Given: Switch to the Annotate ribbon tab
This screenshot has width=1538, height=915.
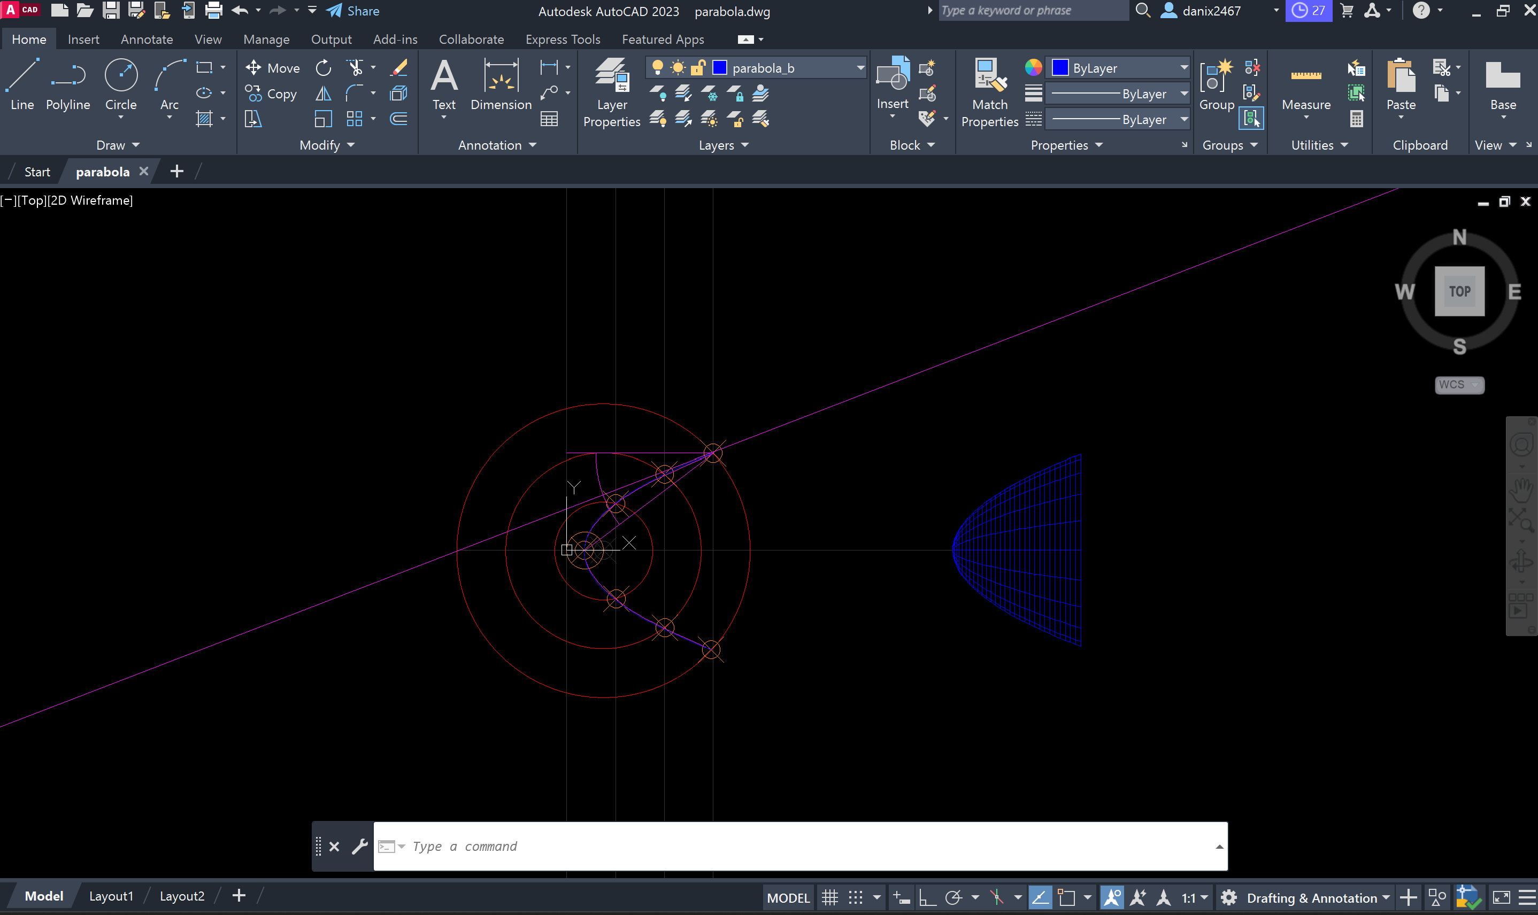Looking at the screenshot, I should pyautogui.click(x=147, y=40).
